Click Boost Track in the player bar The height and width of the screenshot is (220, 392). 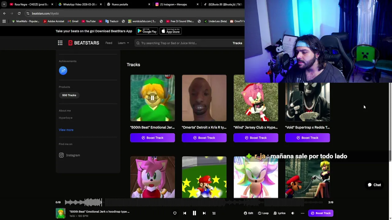(321, 213)
